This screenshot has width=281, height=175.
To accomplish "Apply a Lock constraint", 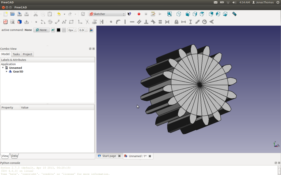I will (x=176, y=22).
